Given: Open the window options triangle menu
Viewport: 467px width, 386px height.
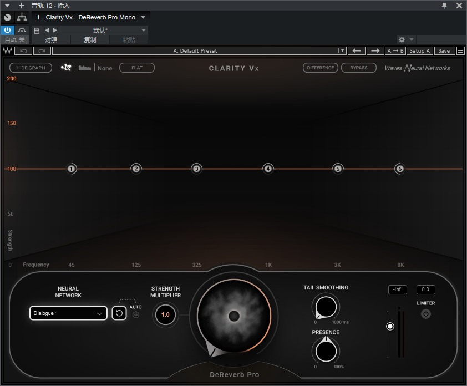Looking at the screenshot, I should (7, 6).
